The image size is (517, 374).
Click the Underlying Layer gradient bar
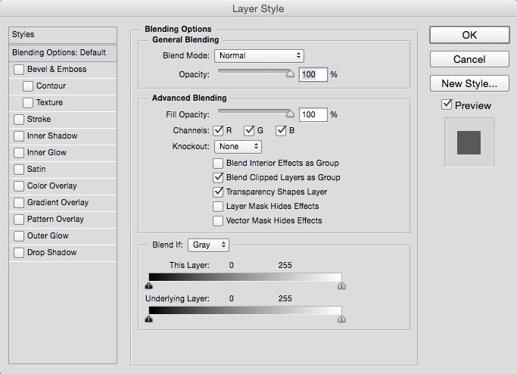245,310
